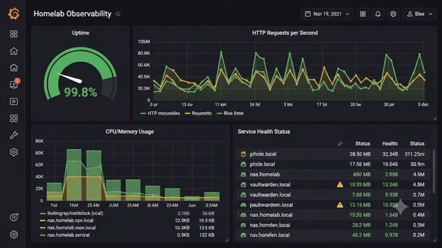Click the green icon beside phole.local
Viewport: 442px width, 248px height.
[243, 164]
